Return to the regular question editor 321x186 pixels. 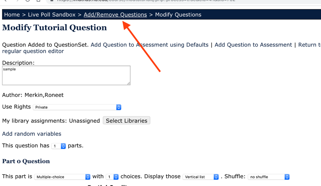pyautogui.click(x=33, y=51)
